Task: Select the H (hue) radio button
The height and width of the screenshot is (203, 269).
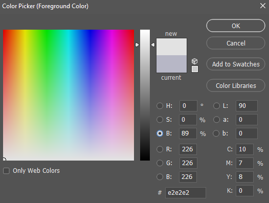Action: tap(160, 106)
